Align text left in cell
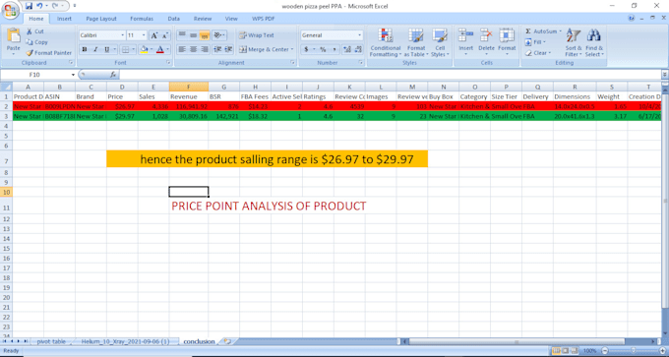 click(182, 49)
